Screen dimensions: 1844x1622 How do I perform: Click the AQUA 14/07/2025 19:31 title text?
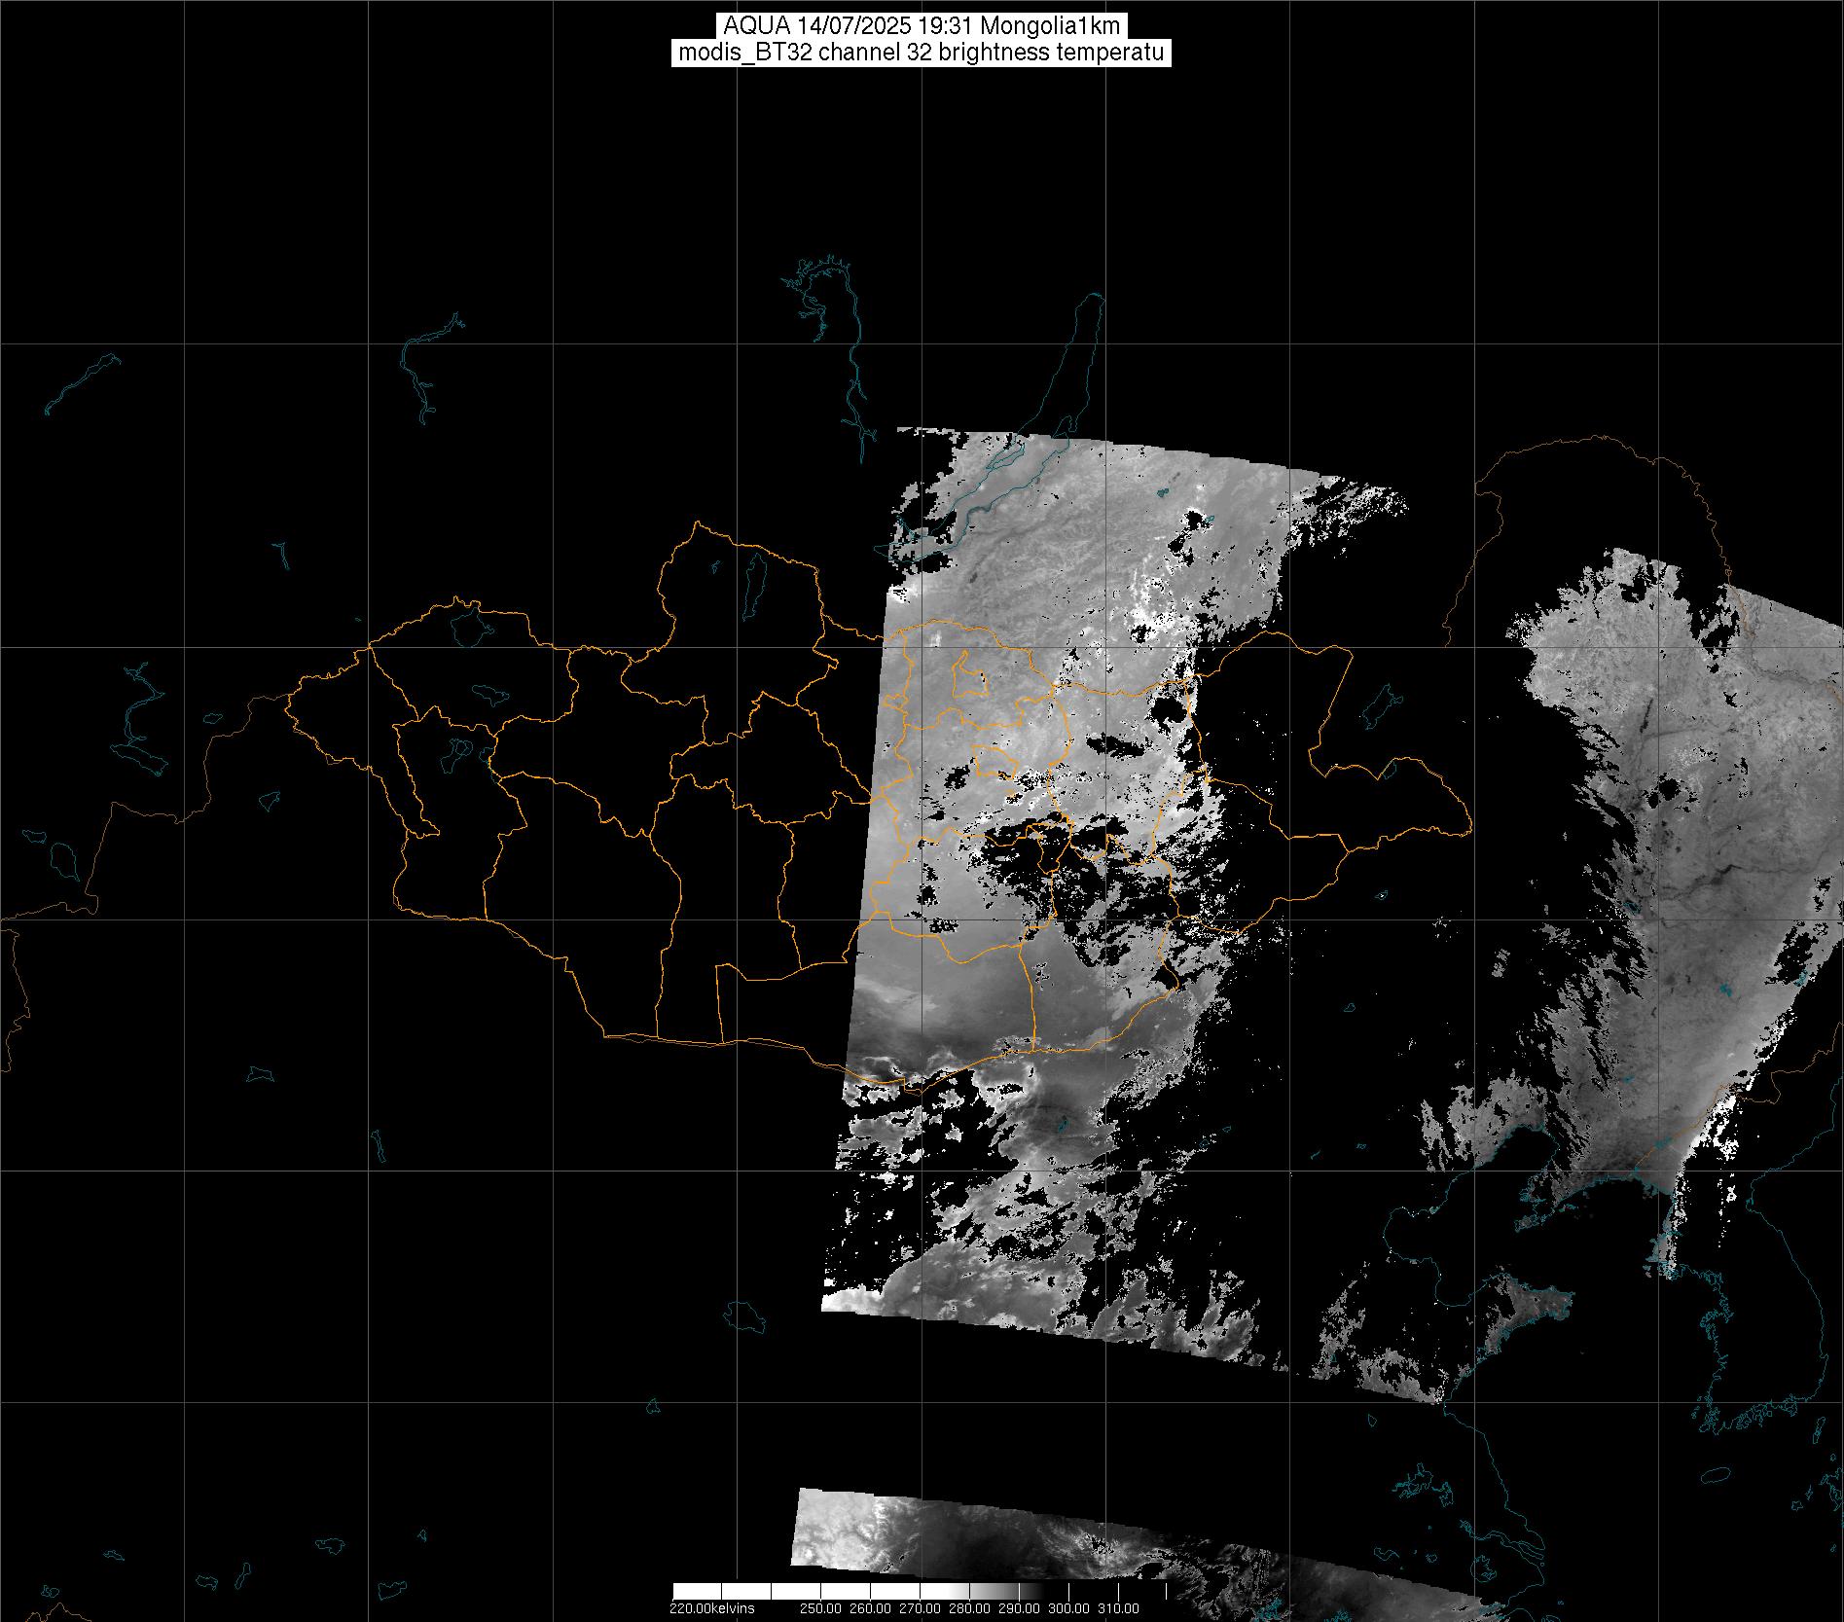[921, 26]
